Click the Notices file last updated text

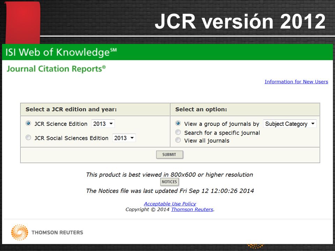click(x=170, y=191)
